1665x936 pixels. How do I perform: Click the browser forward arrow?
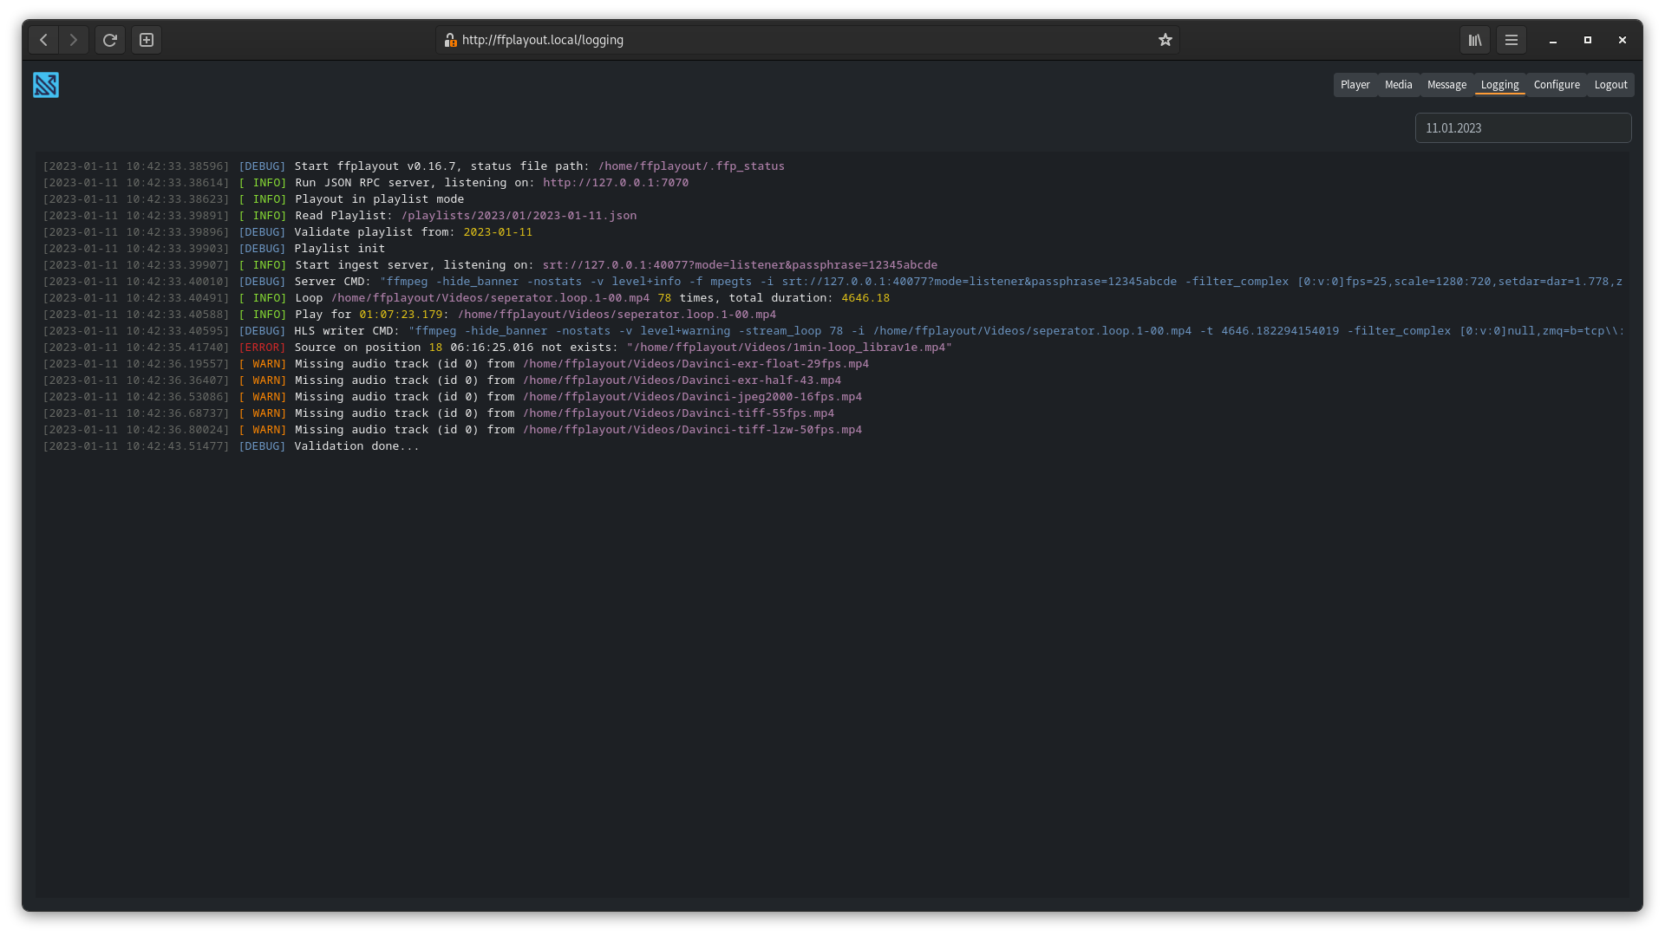[74, 40]
